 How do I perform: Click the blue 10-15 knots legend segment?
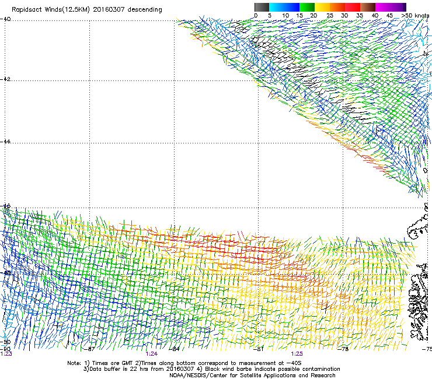click(292, 7)
